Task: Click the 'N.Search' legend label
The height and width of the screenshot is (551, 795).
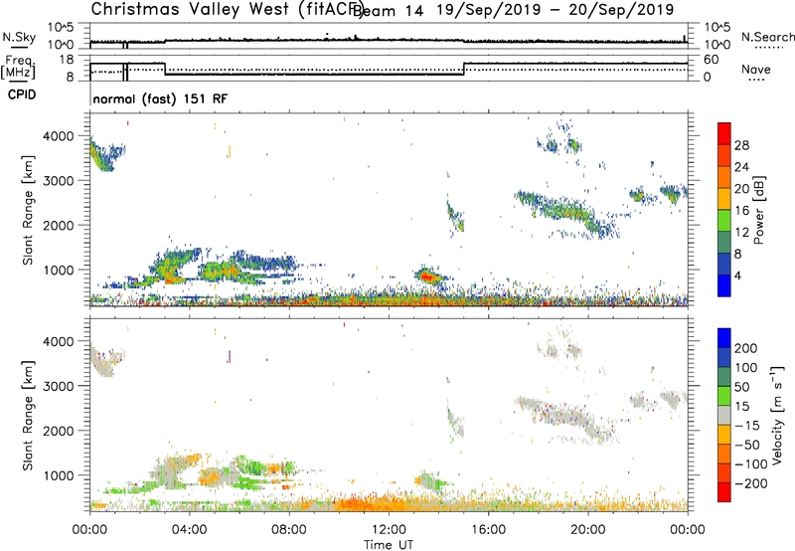Action: (767, 37)
